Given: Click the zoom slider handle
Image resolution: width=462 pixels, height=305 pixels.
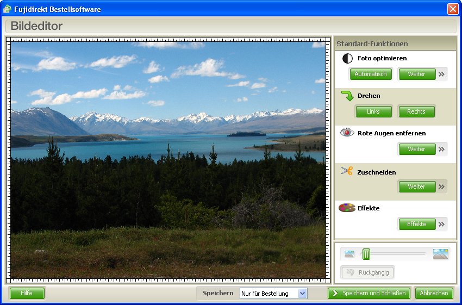Looking at the screenshot, I should (366, 254).
